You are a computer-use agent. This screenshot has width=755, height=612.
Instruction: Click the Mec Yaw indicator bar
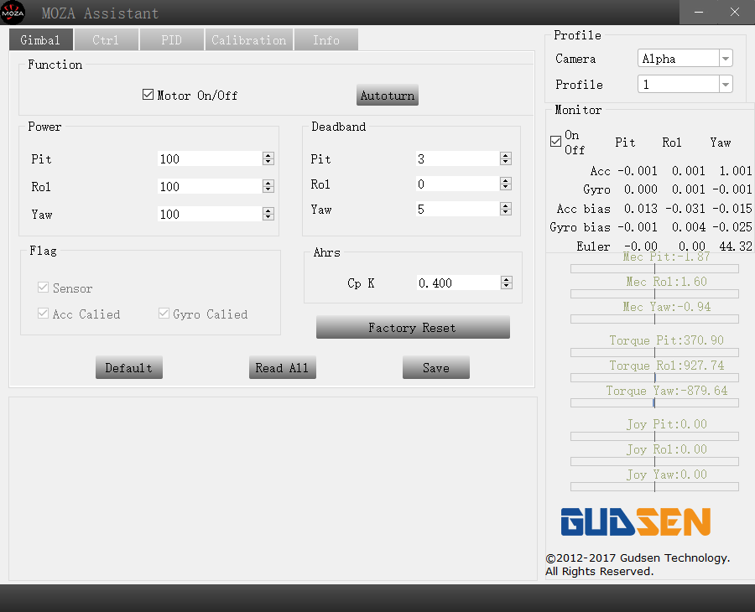pyautogui.click(x=654, y=319)
